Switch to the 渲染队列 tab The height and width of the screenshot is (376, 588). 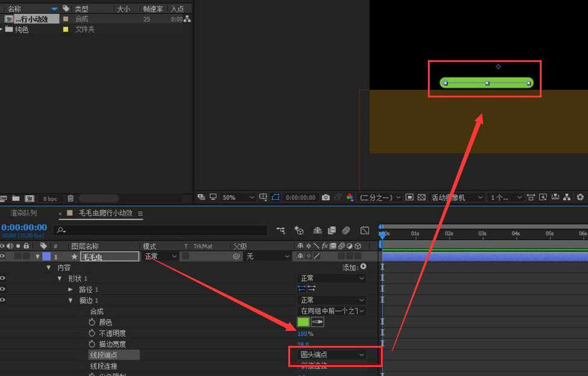pos(23,213)
